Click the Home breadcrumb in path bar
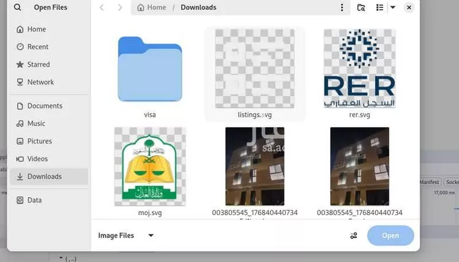459x262 pixels. [x=152, y=7]
